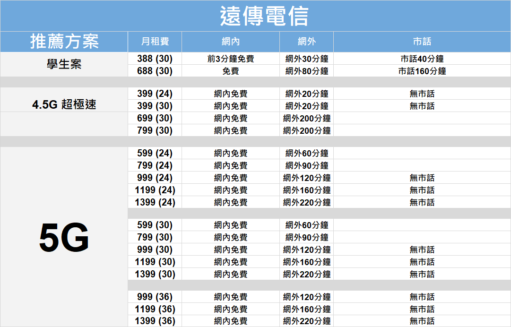Click 網內免費 in the 1199 (36) row
Image resolution: width=511 pixels, height=327 pixels.
(x=231, y=309)
